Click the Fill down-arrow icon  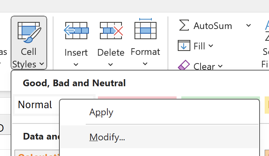pos(184,45)
